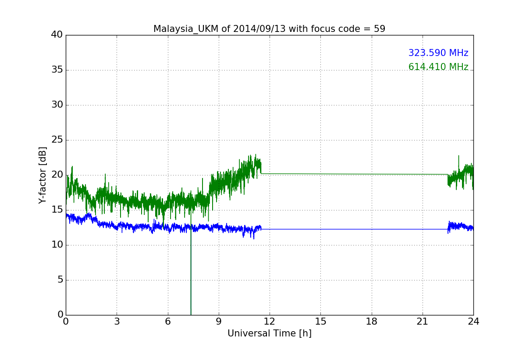Click x-axis tick label '18'
526x350 pixels.
click(x=372, y=321)
